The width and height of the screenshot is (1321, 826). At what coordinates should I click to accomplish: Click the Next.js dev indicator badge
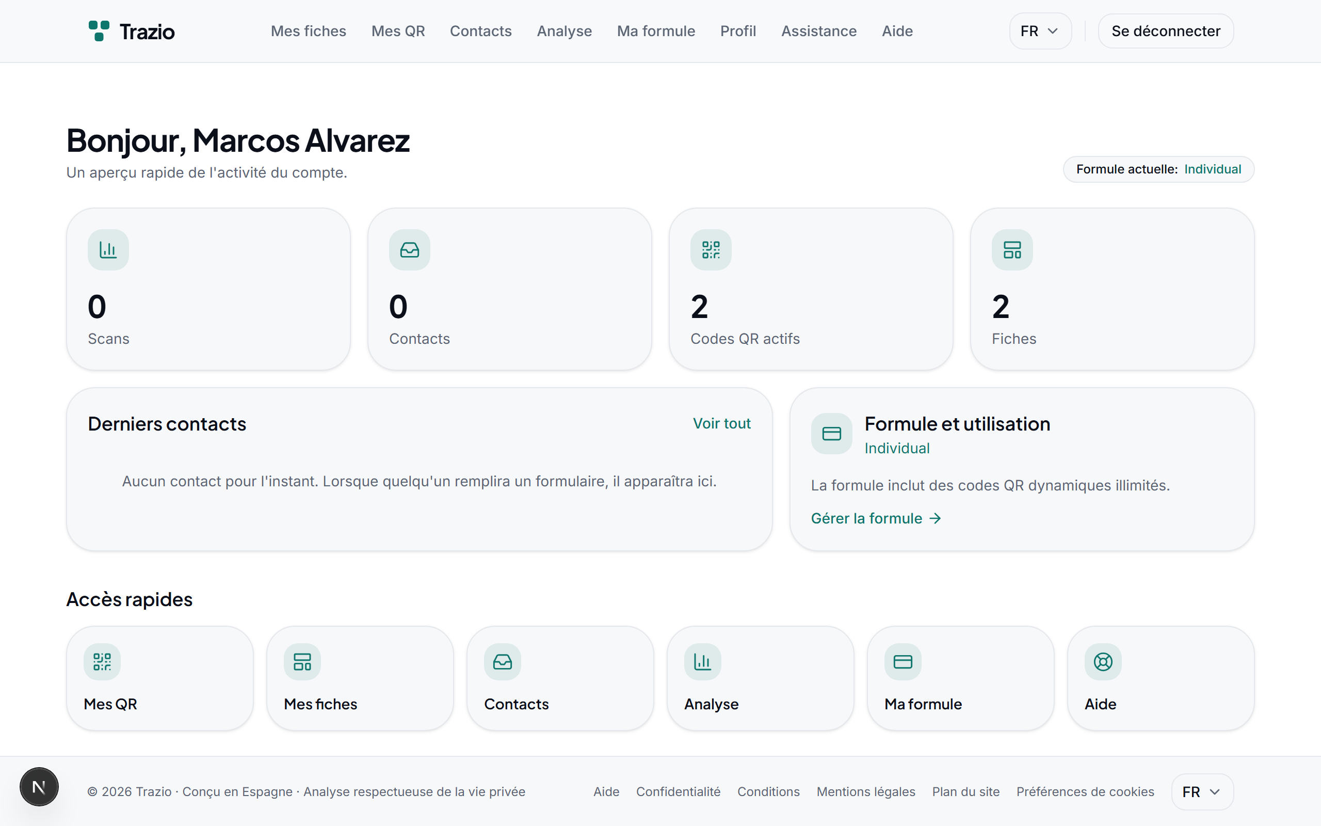(39, 787)
